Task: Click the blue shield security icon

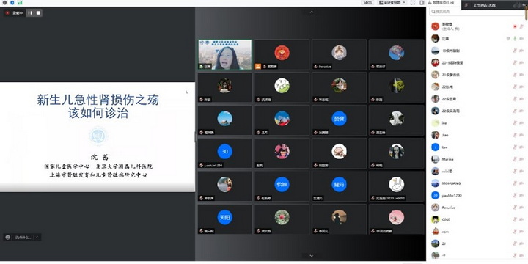Action: coord(12,3)
